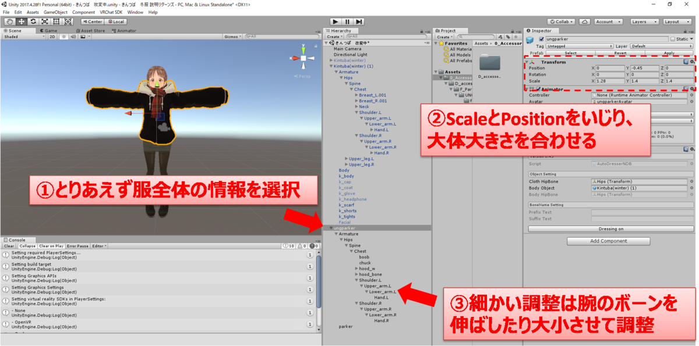Toggle Local/Global handle button
The height and width of the screenshot is (346, 699).
[115, 22]
